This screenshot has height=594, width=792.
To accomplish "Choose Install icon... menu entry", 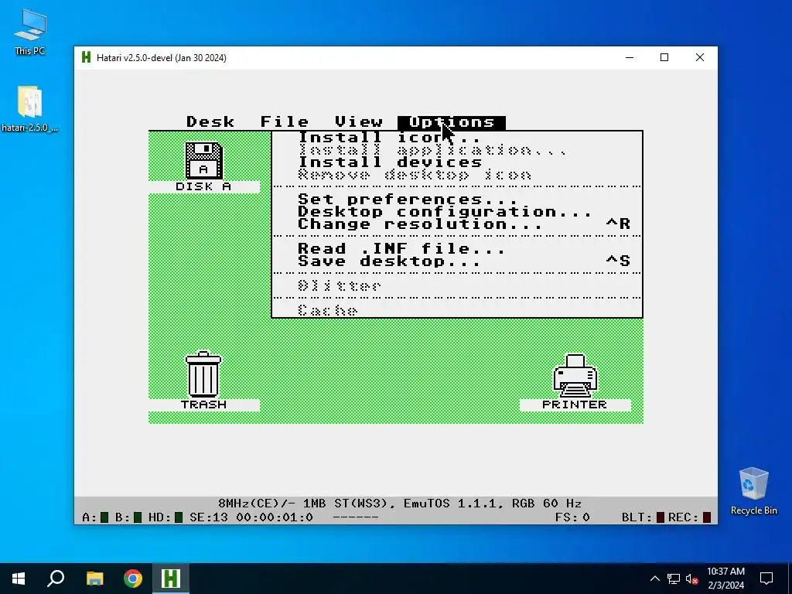I will (457, 138).
